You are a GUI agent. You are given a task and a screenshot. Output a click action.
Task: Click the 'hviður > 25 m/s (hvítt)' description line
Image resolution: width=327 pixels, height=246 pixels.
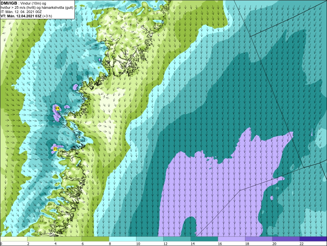pyautogui.click(x=37, y=8)
